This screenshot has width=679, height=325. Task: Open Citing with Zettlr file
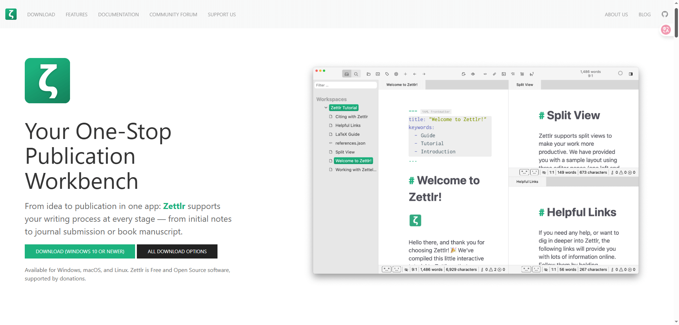tap(352, 117)
